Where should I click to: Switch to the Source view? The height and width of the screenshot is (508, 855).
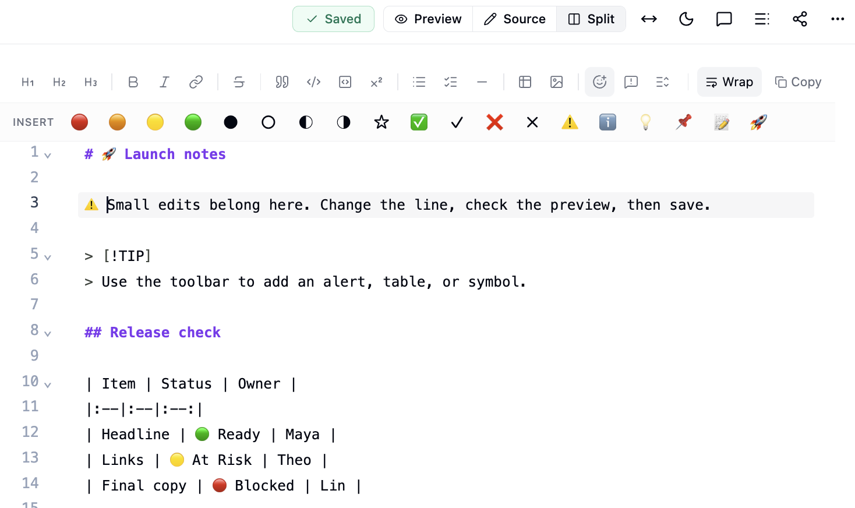click(x=515, y=19)
